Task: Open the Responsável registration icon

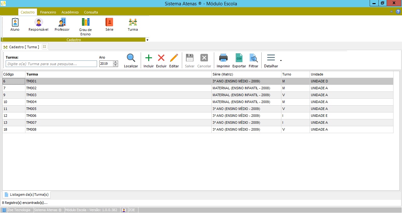Action: [39, 22]
